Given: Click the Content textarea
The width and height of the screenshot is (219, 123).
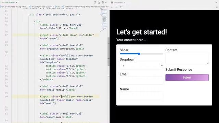Looking at the screenshot, I should (x=187, y=58).
